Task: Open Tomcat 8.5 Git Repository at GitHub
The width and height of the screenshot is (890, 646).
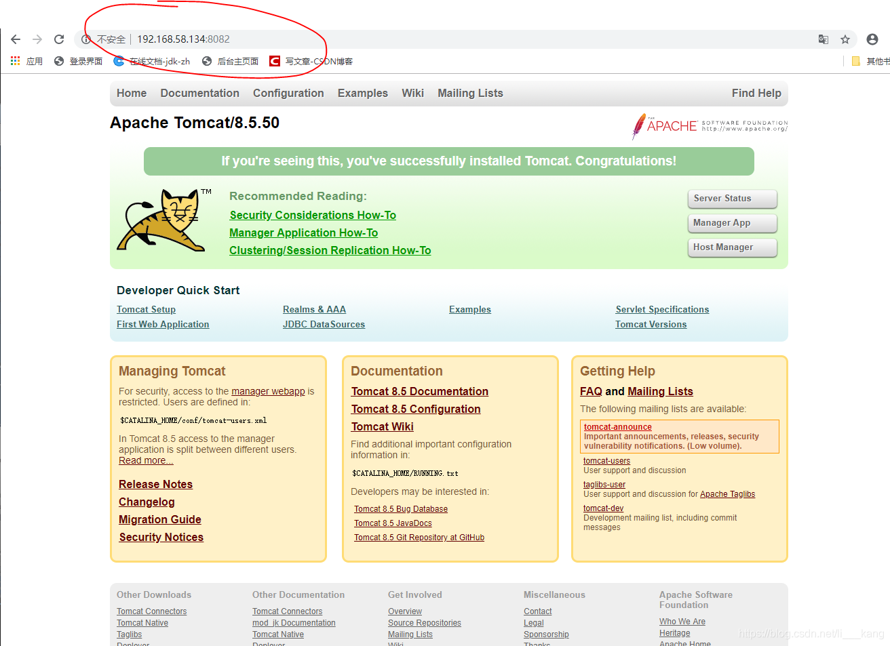Action: coord(419,538)
